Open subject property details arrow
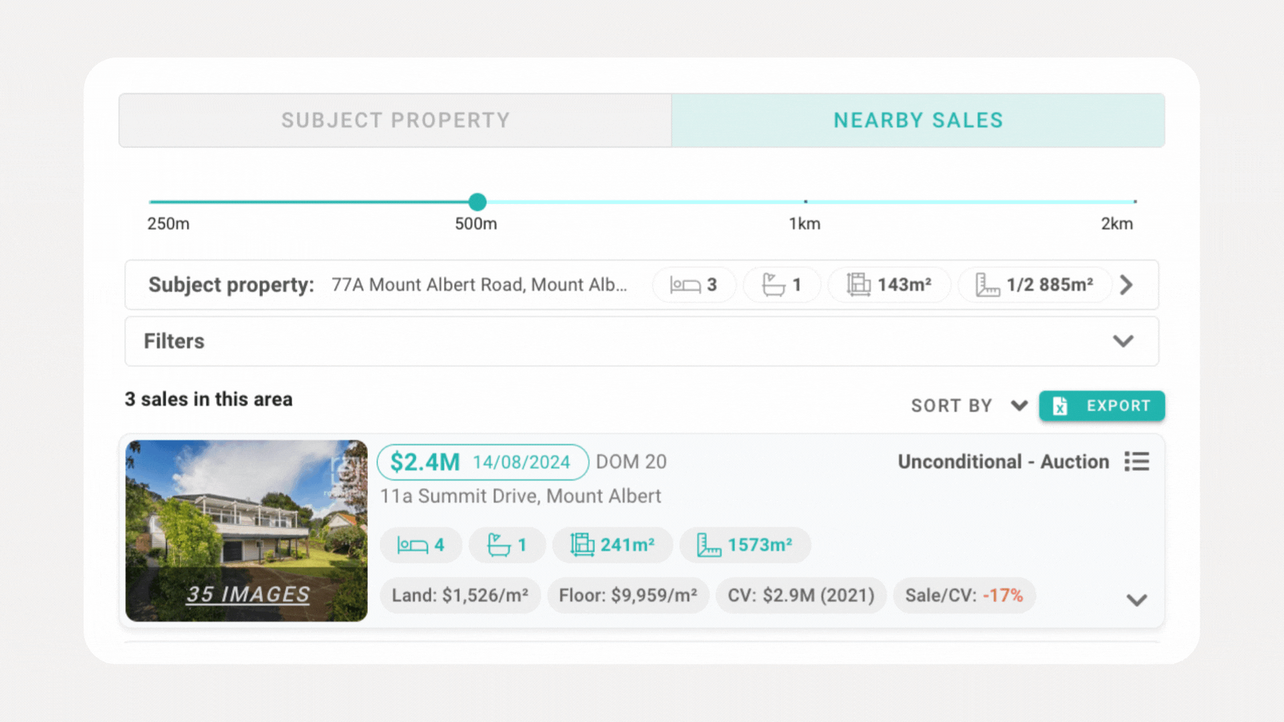The width and height of the screenshot is (1284, 722). click(1127, 285)
